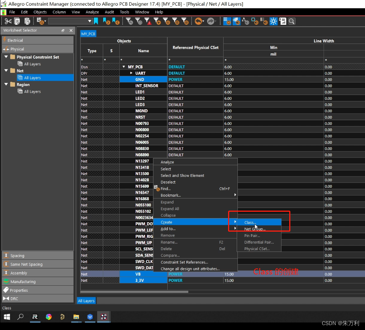Click the Paste clipboard icon
Screen dimensions: 365x330
pos(27,21)
